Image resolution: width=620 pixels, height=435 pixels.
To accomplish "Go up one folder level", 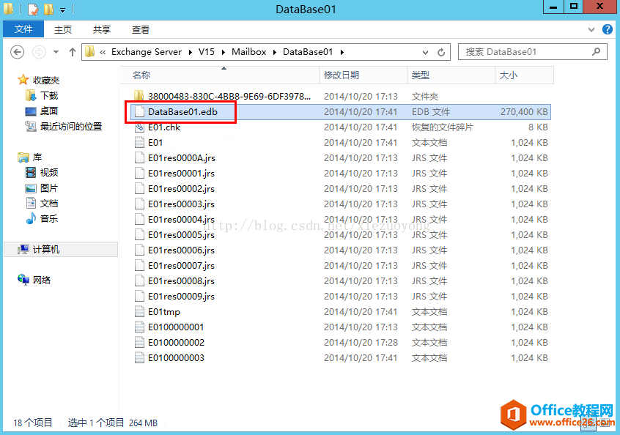I will pyautogui.click(x=73, y=52).
